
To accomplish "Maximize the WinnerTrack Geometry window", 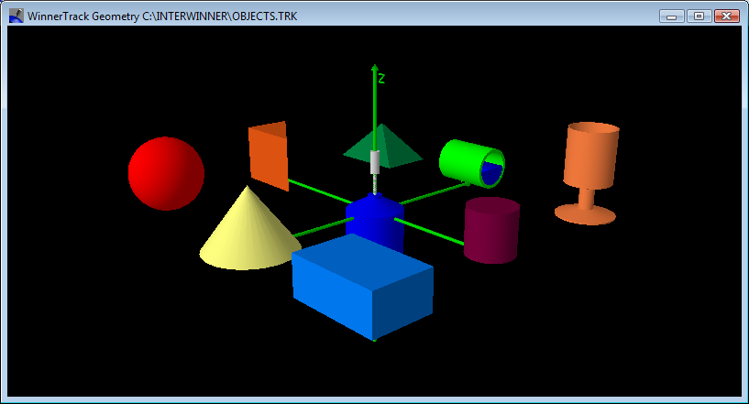I will 699,16.
